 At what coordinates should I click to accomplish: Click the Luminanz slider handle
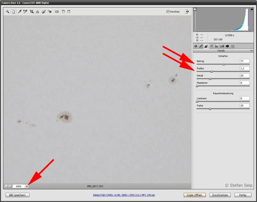(x=197, y=102)
